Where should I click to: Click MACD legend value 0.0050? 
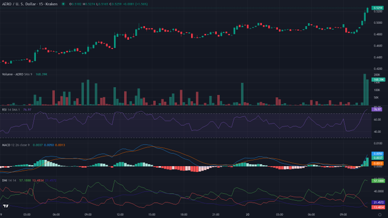48,145
